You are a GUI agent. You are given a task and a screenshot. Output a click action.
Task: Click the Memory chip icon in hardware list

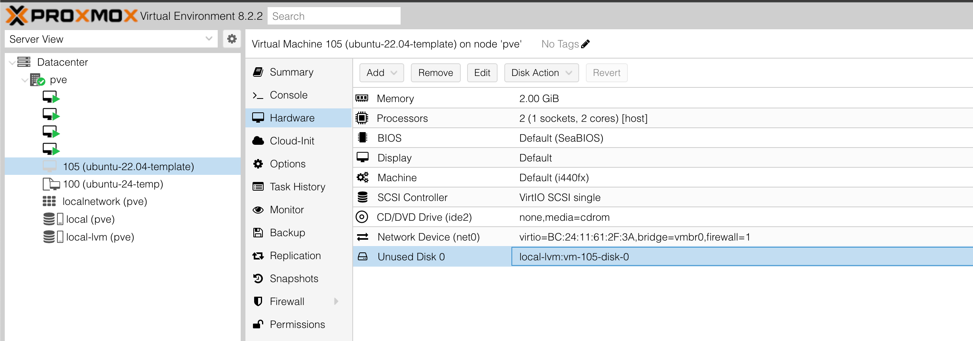pos(362,98)
